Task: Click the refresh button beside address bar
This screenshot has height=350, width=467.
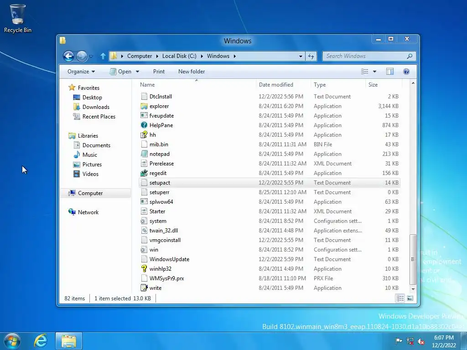Action: (311, 56)
